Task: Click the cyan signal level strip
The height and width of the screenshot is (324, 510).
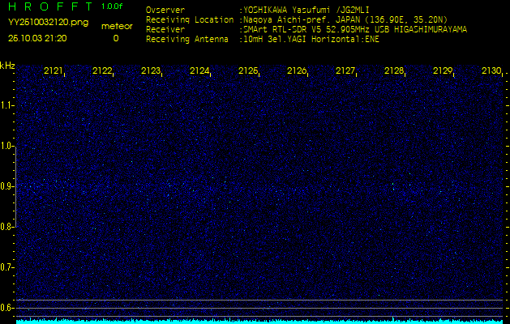Action: 259,321
